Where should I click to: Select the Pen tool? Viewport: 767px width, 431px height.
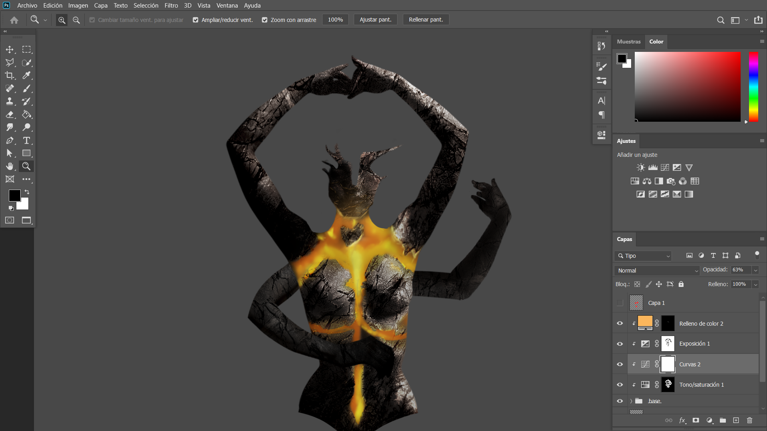pos(10,140)
